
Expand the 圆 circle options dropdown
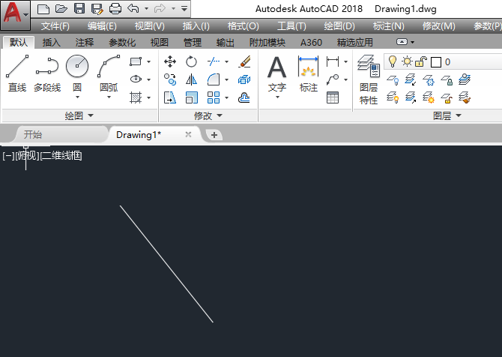[x=77, y=97]
